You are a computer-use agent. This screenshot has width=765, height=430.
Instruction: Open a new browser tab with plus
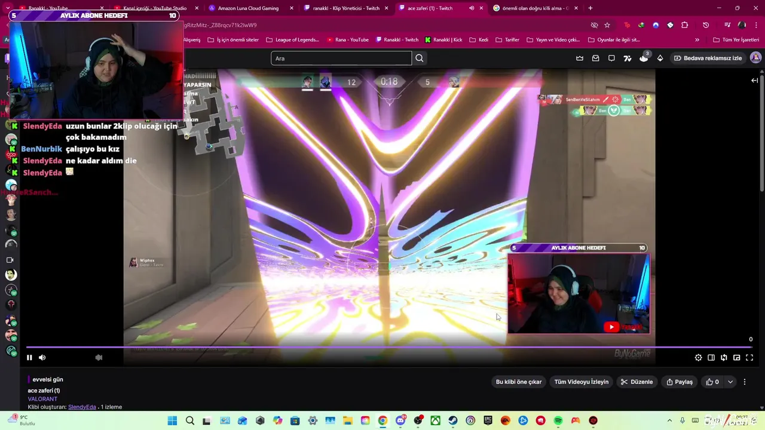pos(590,8)
